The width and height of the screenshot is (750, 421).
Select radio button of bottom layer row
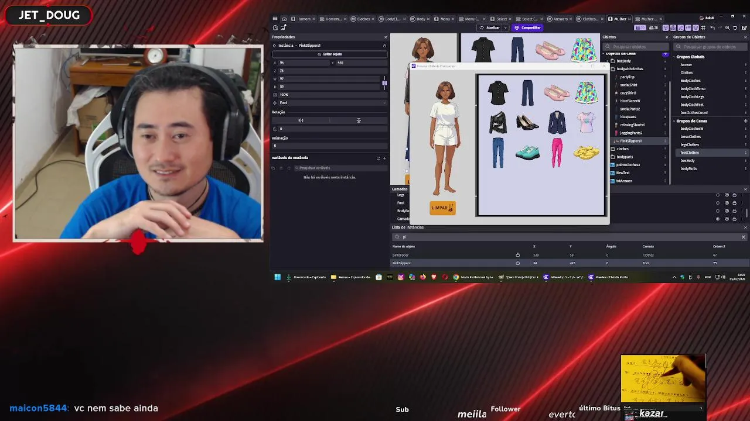(x=718, y=219)
